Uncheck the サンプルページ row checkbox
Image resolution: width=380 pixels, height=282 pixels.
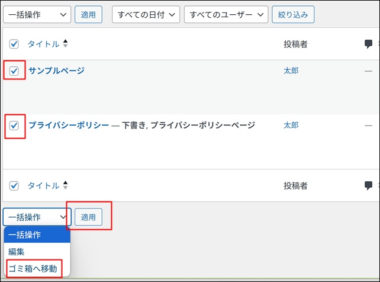[14, 71]
